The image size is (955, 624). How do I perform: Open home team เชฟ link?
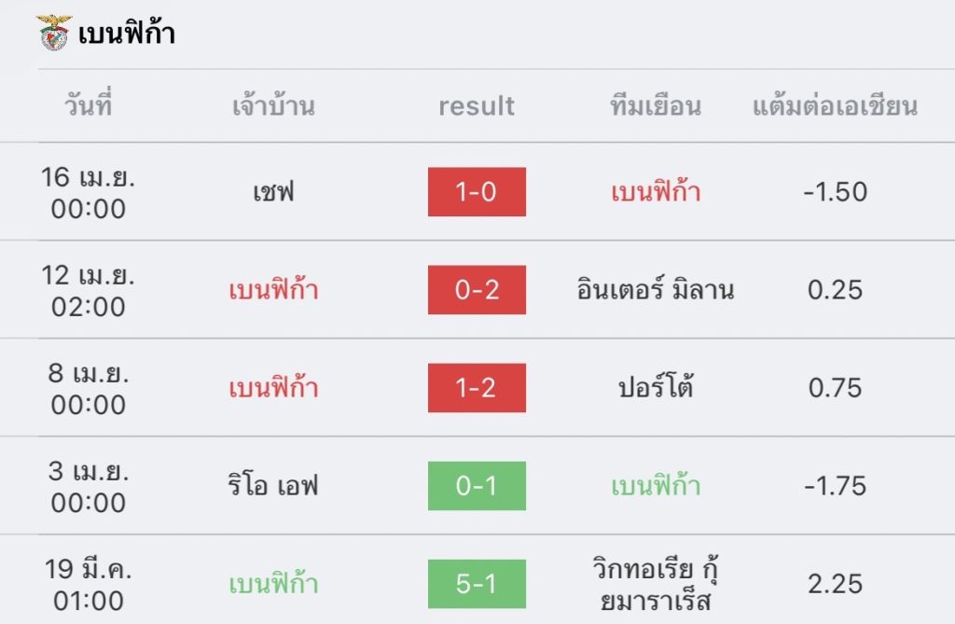point(273,192)
